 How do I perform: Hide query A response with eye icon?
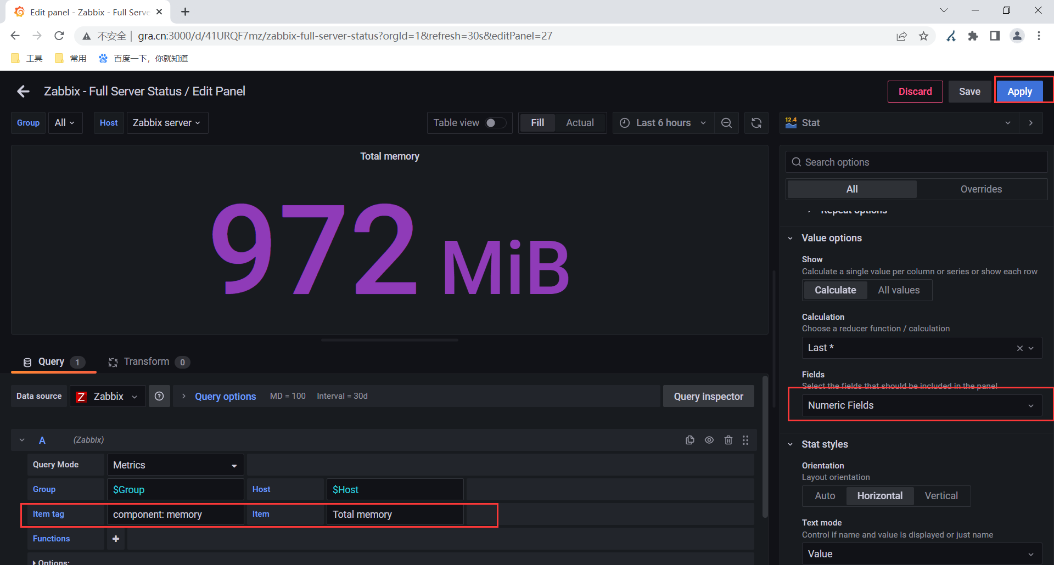[709, 440]
